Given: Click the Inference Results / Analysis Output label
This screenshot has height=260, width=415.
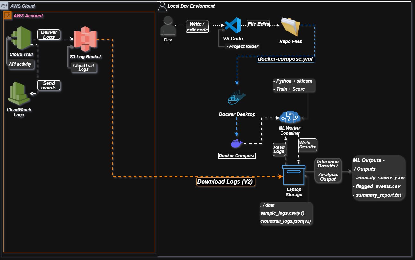Looking at the screenshot, I should tap(327, 170).
